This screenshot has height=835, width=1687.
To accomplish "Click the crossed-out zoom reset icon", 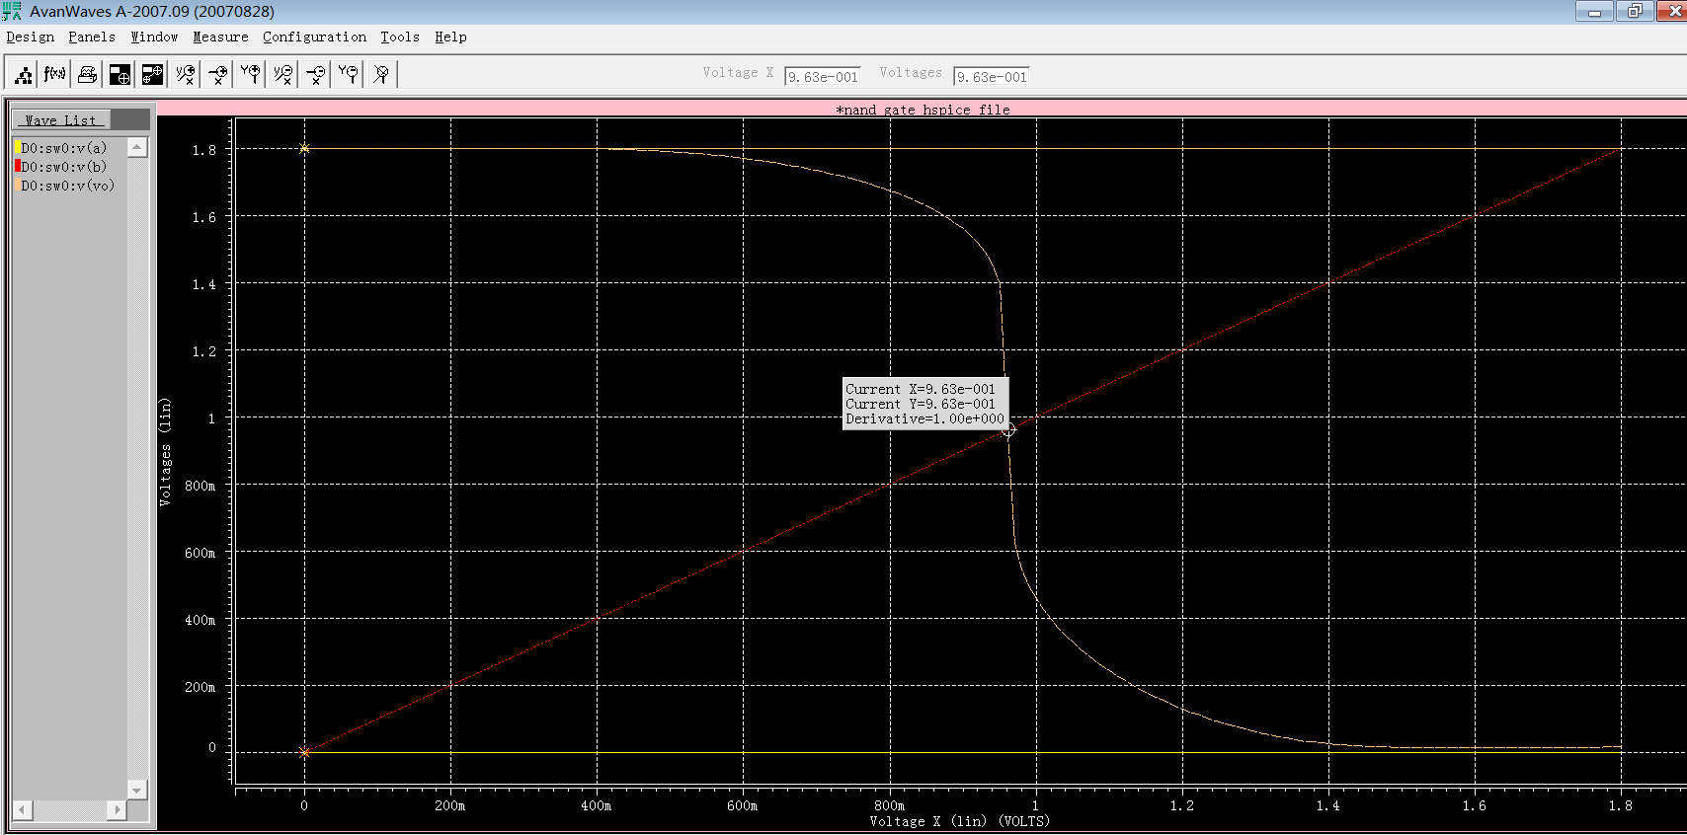I will [380, 74].
